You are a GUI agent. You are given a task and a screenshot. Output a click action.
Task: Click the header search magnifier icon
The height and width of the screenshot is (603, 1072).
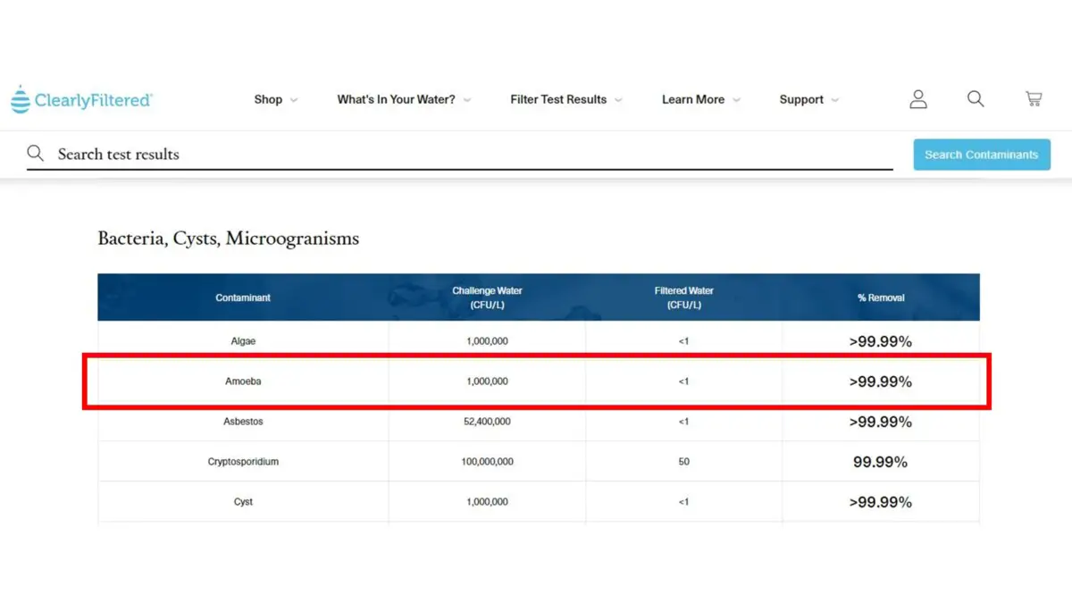pos(976,99)
